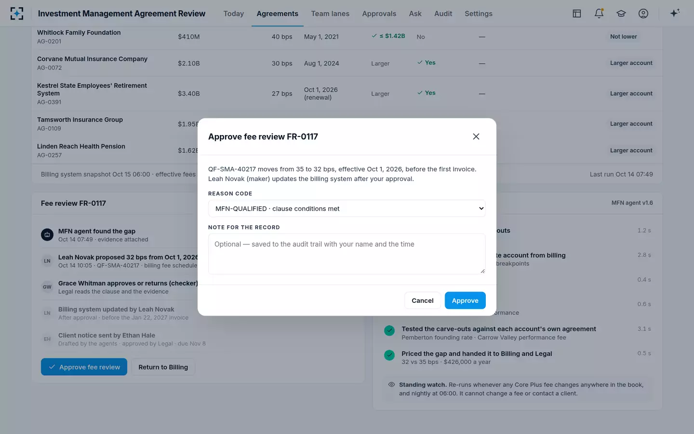The height and width of the screenshot is (434, 694).
Task: Click the app logo icon
Action: (x=17, y=14)
